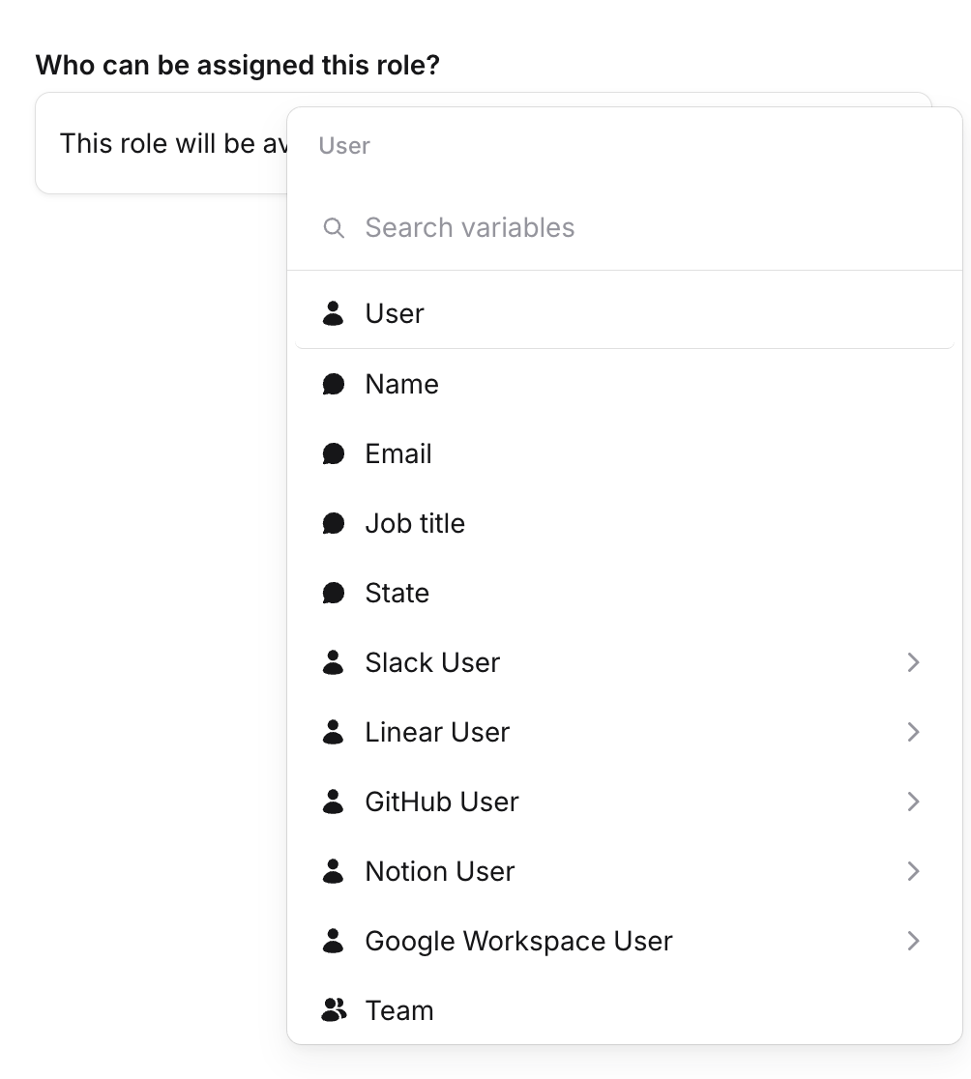The height and width of the screenshot is (1079, 971).
Task: Click the group icon next to Team
Action: [x=333, y=1010]
